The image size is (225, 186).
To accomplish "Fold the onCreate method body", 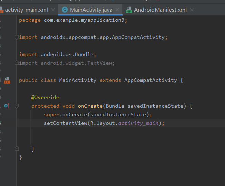I will tap(17, 106).
